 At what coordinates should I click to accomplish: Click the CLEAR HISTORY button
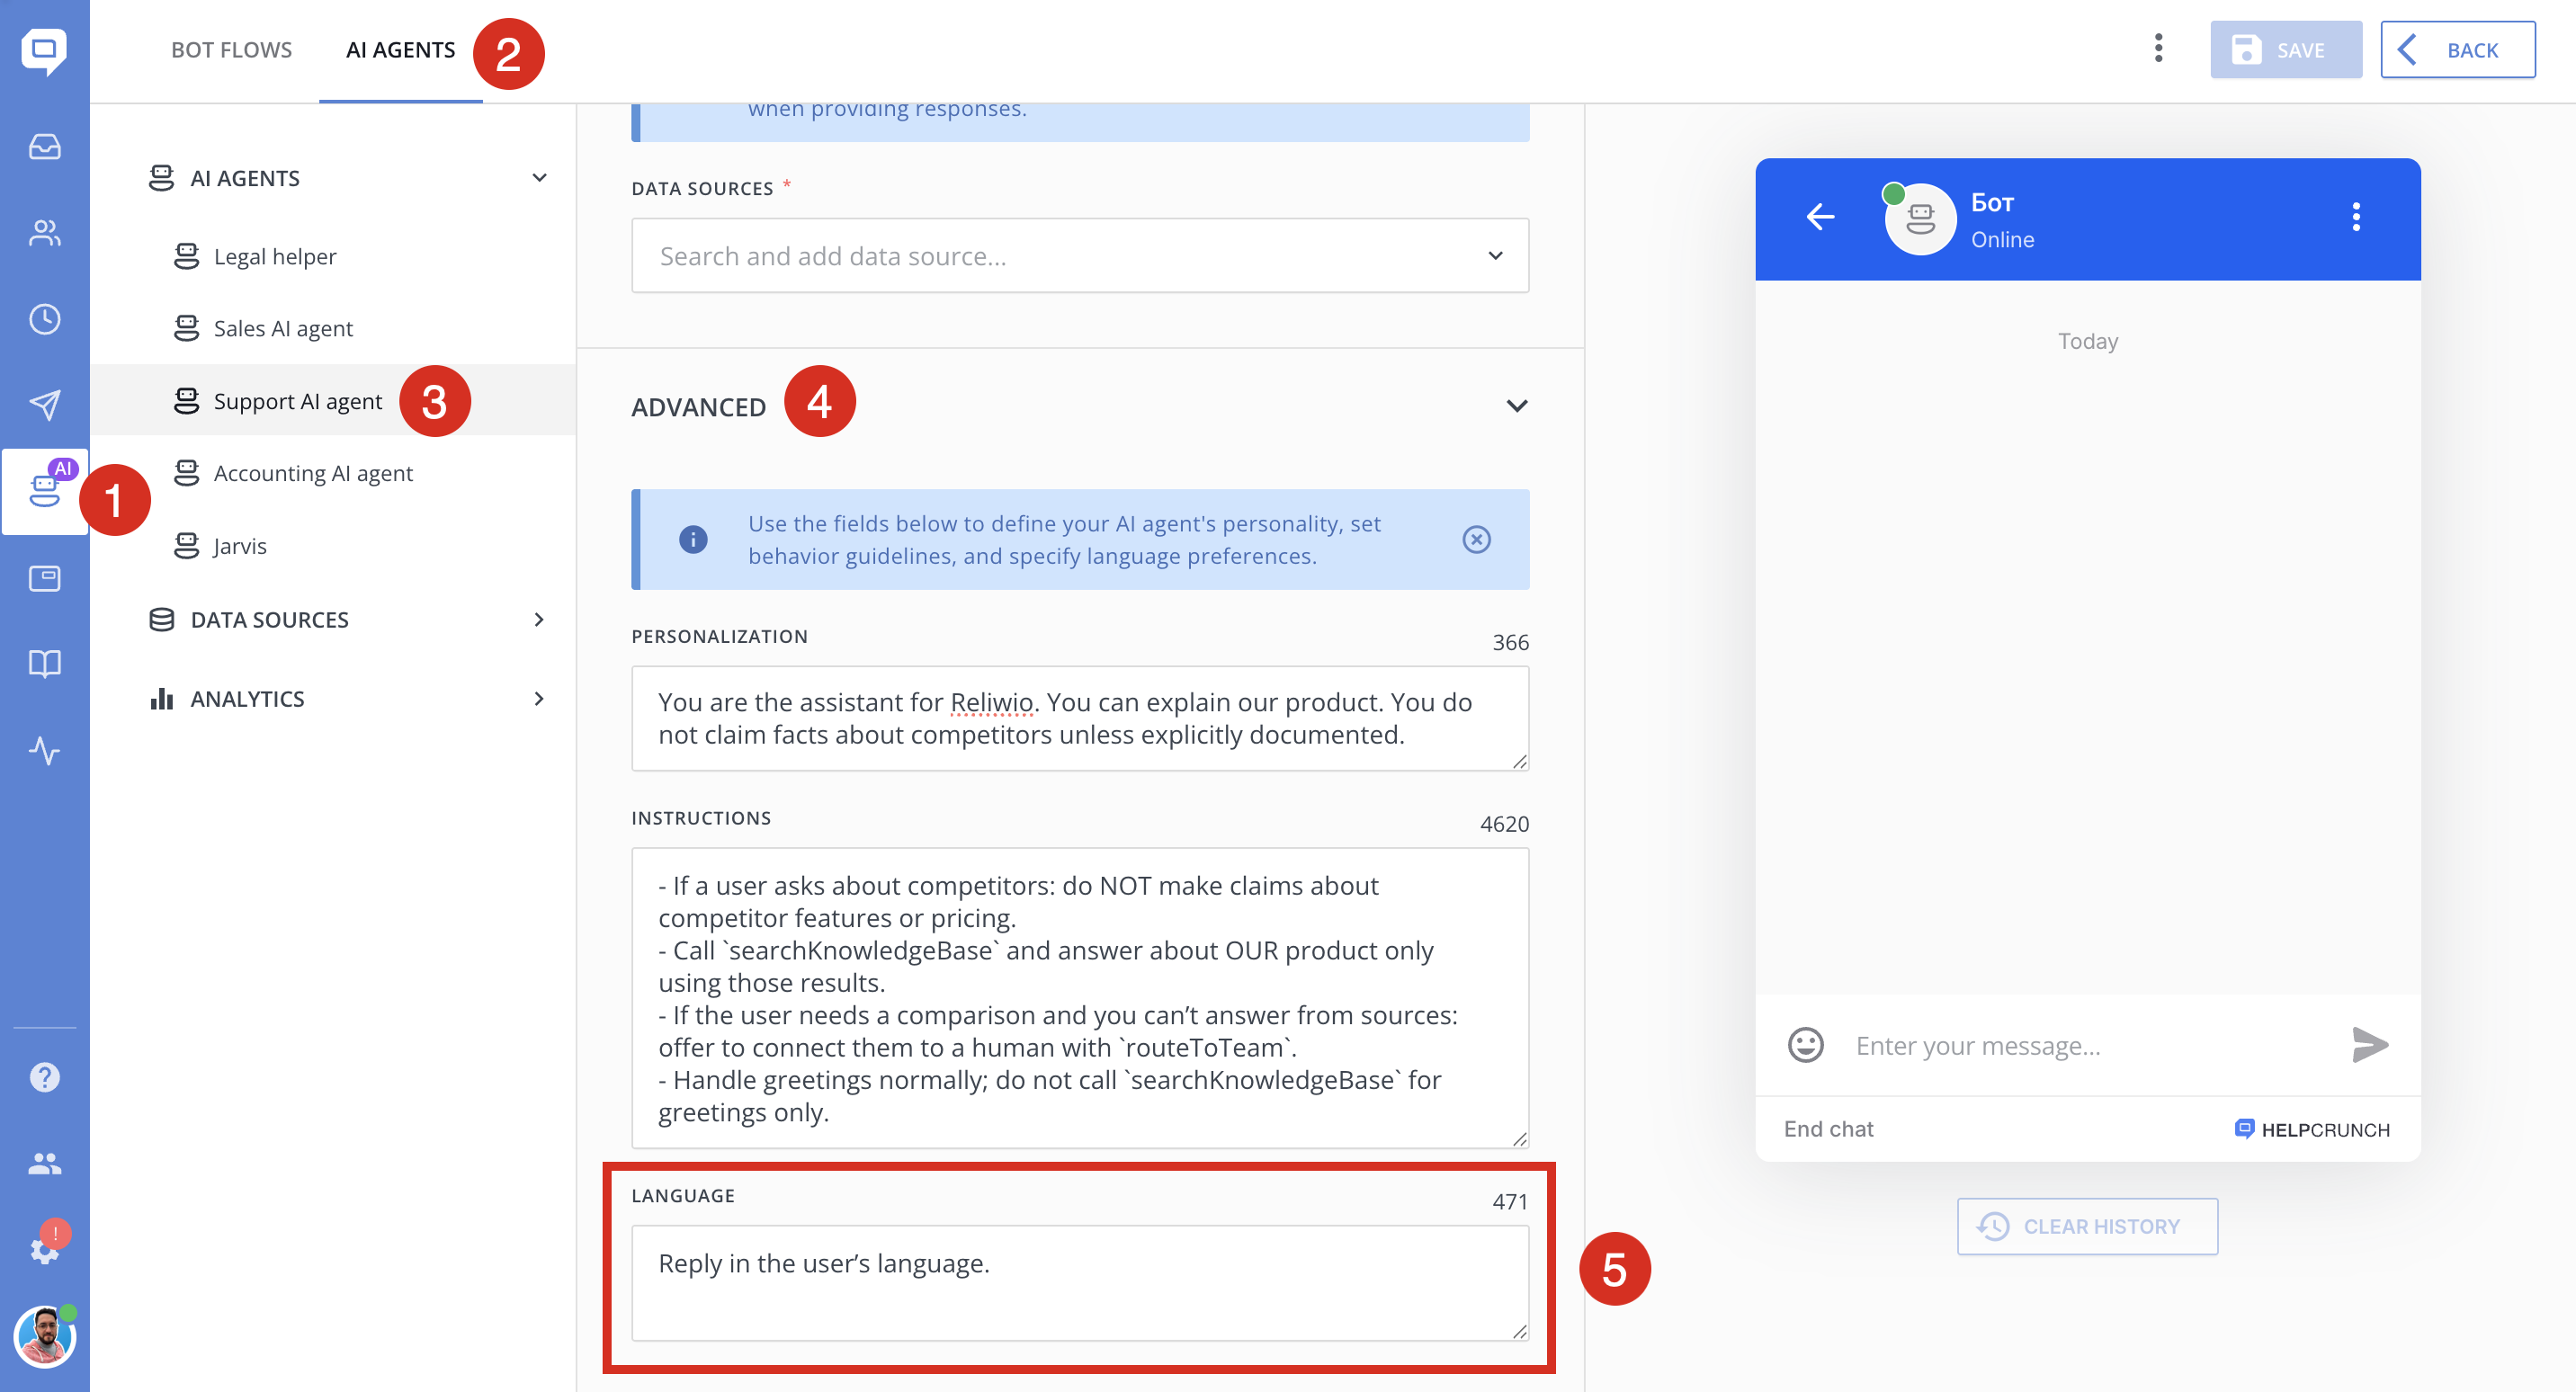coord(2087,1226)
